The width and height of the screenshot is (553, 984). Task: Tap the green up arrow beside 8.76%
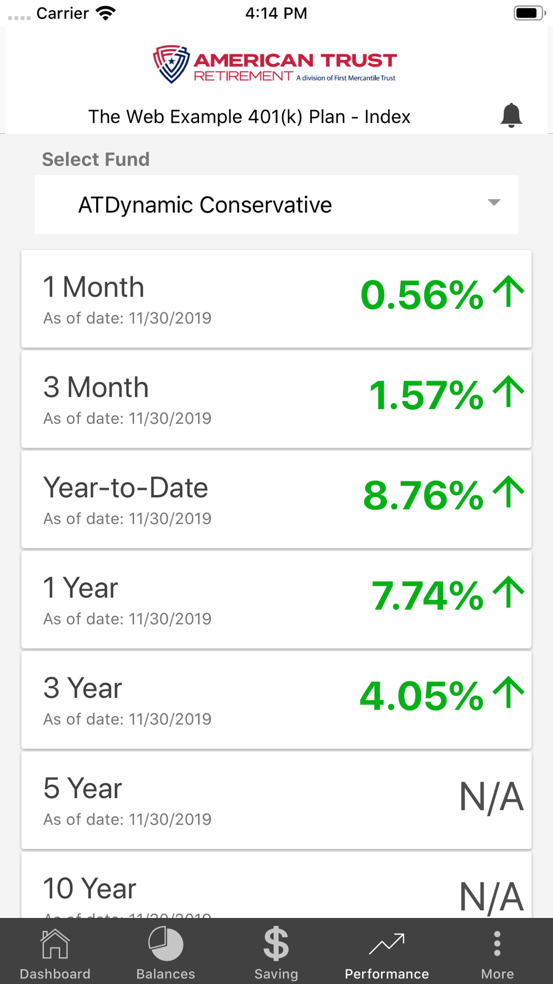point(508,493)
